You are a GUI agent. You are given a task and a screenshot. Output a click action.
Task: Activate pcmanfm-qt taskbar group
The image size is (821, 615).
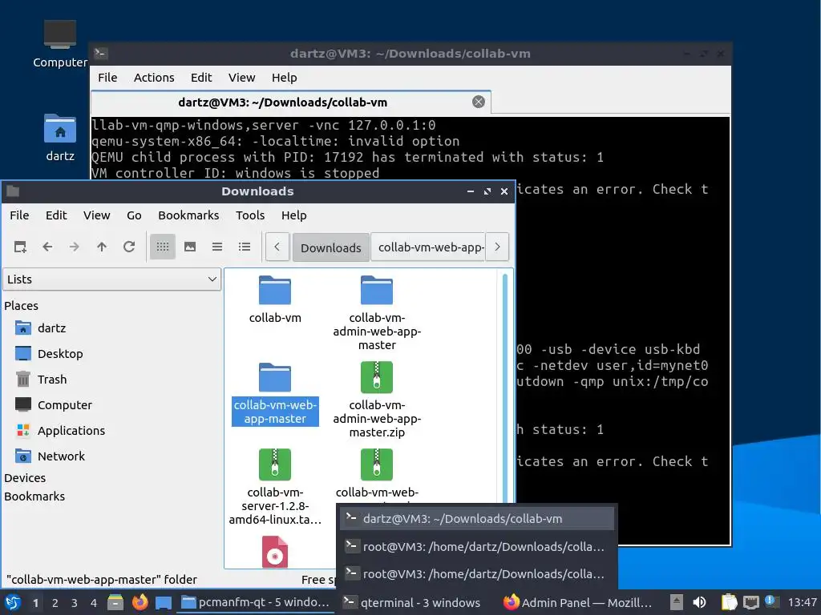(x=256, y=602)
